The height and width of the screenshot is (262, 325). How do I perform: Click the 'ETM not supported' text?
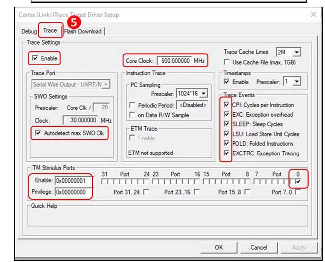coord(151,153)
